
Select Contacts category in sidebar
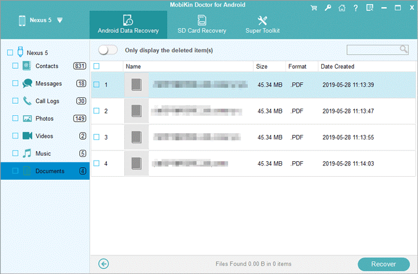pyautogui.click(x=45, y=66)
